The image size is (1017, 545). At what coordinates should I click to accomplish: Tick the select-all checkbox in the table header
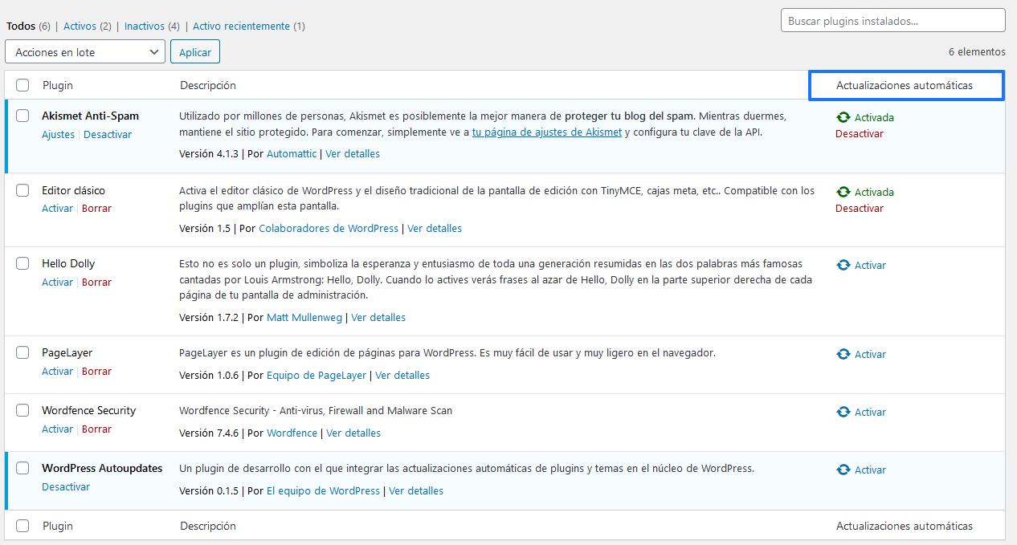click(x=22, y=85)
